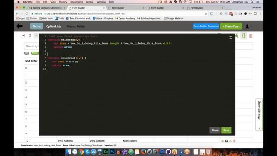This screenshot has height=156, width=277.
Task: Click the red trash delete icon in toolbar
Action: 251,36
